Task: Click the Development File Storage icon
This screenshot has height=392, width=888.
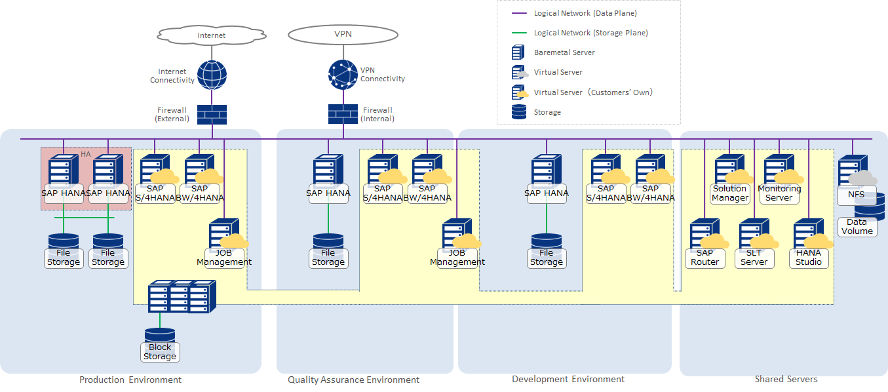Action: pyautogui.click(x=547, y=242)
